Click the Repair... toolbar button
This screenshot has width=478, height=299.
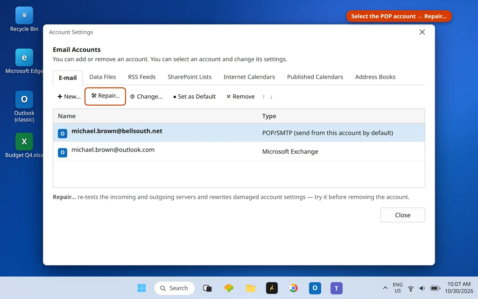point(105,96)
